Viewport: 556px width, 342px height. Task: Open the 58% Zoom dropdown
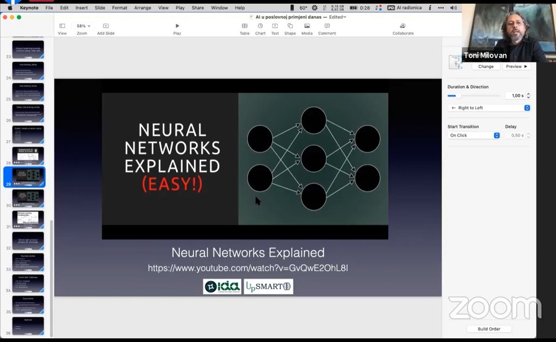(x=83, y=26)
